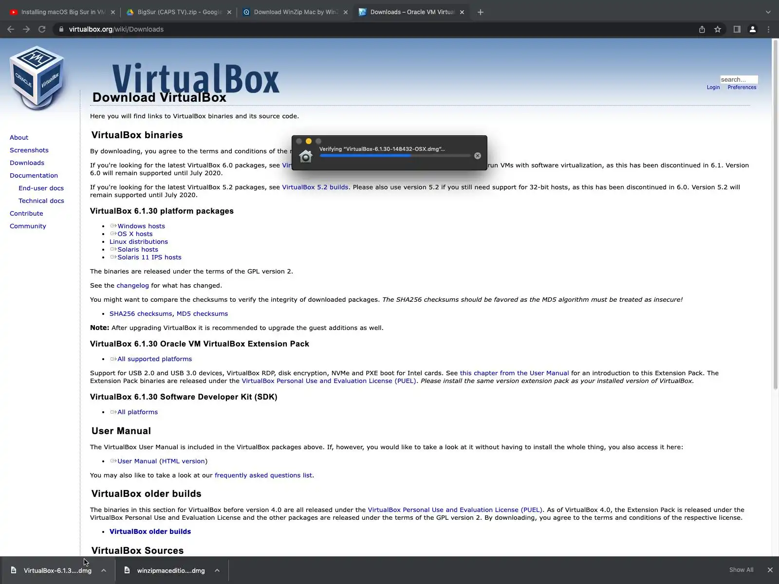Open End-user docs sidebar link
Image resolution: width=779 pixels, height=584 pixels.
tap(41, 188)
